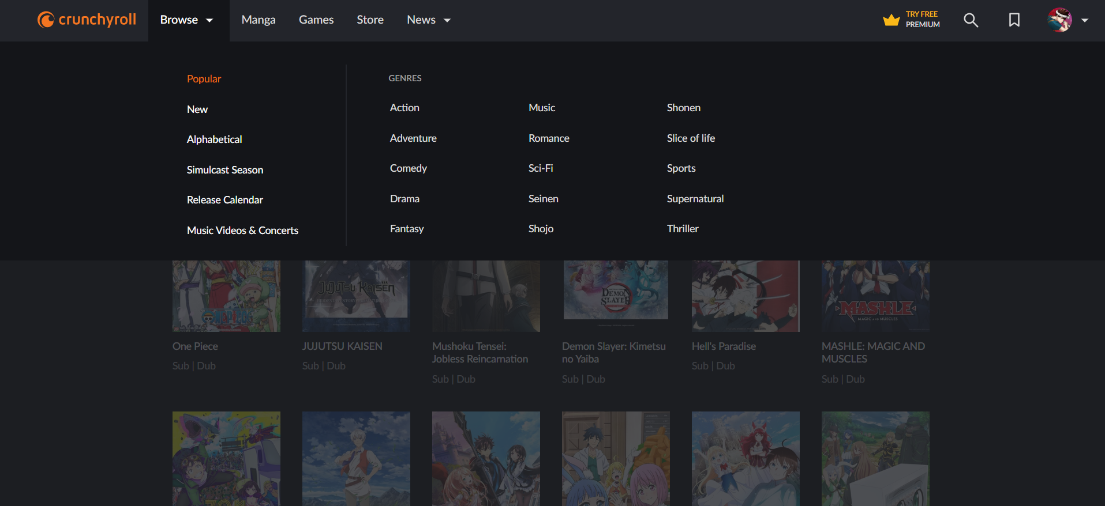Select the Thriller genre
The image size is (1105, 506).
click(683, 229)
